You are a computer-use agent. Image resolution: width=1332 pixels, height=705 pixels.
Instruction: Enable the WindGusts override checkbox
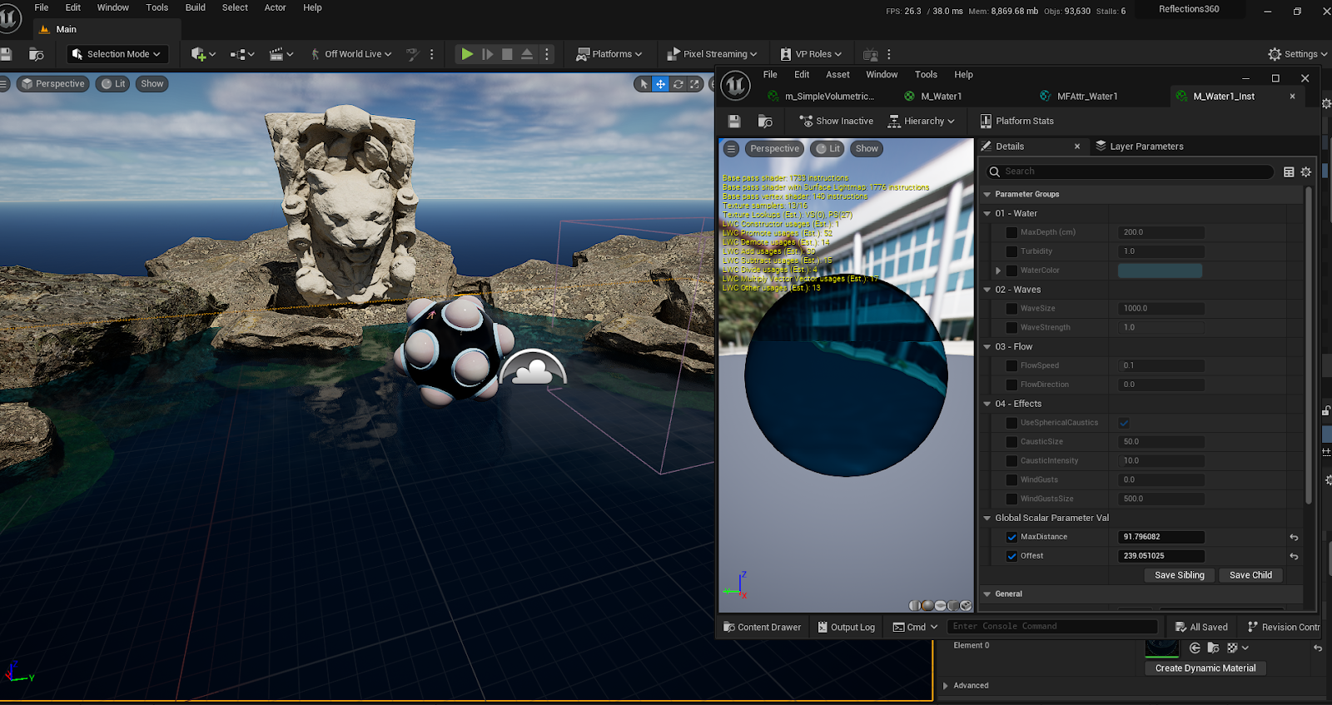[x=1011, y=480]
